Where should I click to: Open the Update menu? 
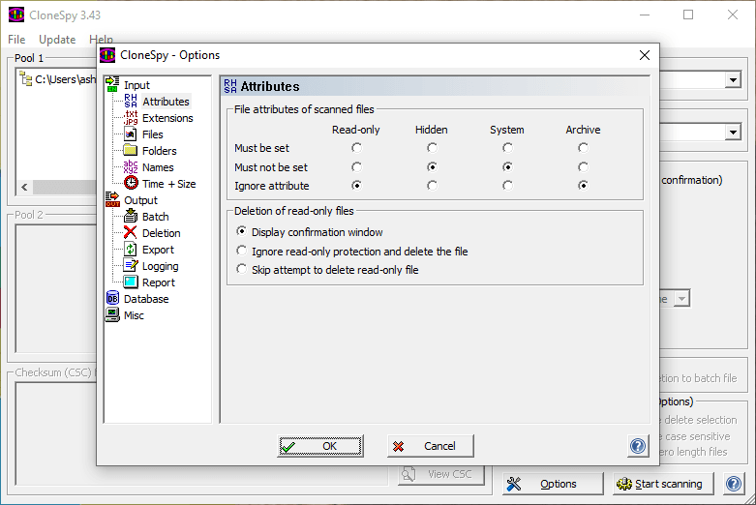click(57, 40)
